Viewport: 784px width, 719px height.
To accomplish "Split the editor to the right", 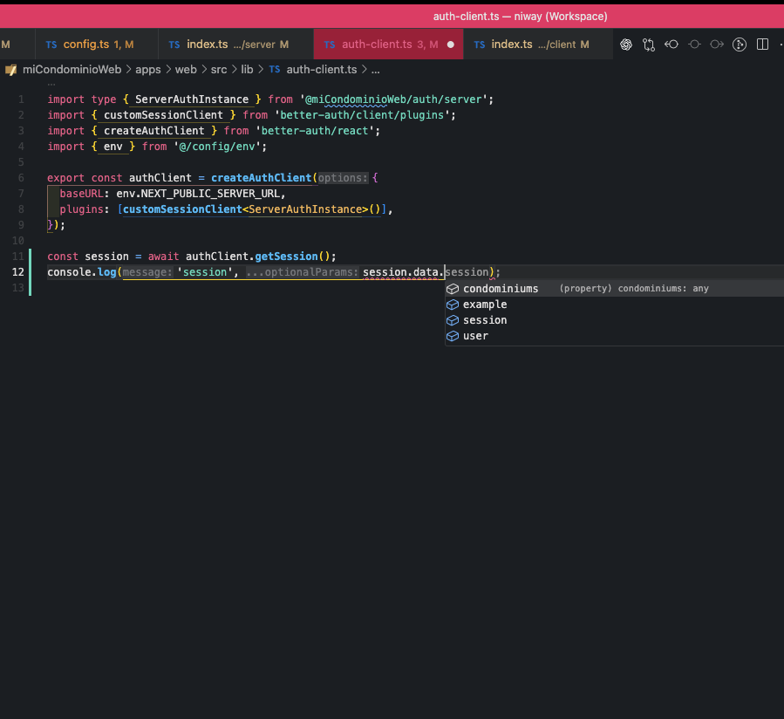I will pyautogui.click(x=762, y=45).
